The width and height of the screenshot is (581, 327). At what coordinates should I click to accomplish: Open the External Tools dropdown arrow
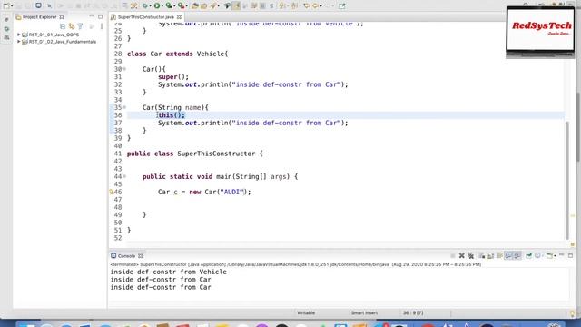click(x=186, y=6)
